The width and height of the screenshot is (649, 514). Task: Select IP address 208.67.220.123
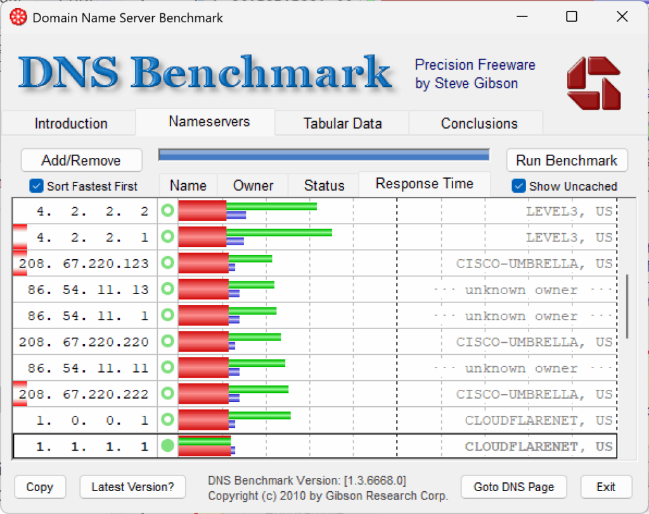point(84,264)
